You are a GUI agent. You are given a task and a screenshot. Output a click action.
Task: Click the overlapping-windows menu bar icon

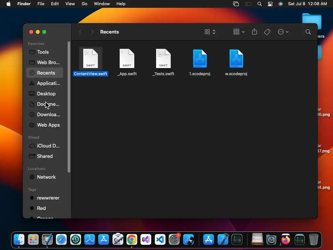(x=236, y=4)
